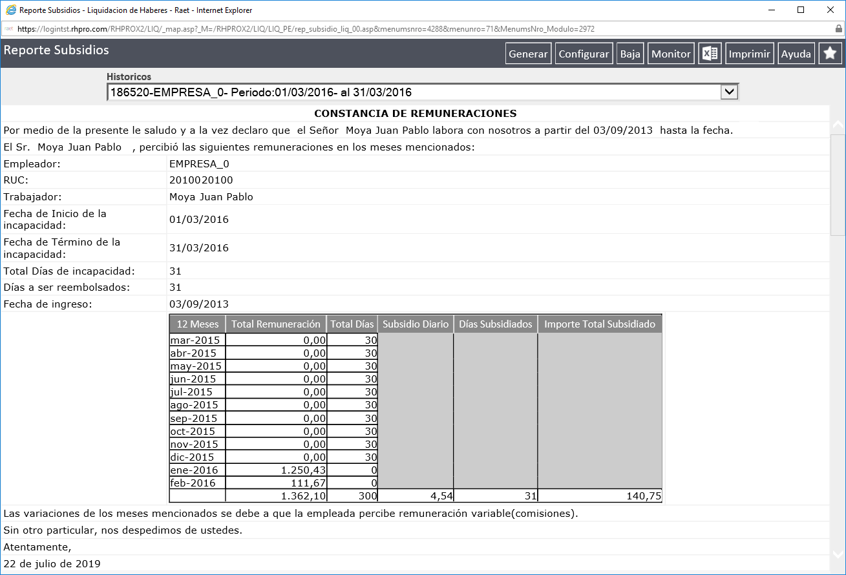
Task: Click the scroll down chevron
Action: coord(838,554)
